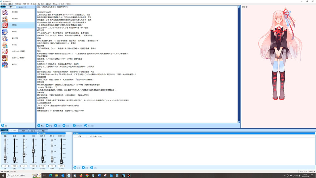Click the ポーズの長さ [ミリ秒] column header
316x178 pixels.
tap(96, 136)
